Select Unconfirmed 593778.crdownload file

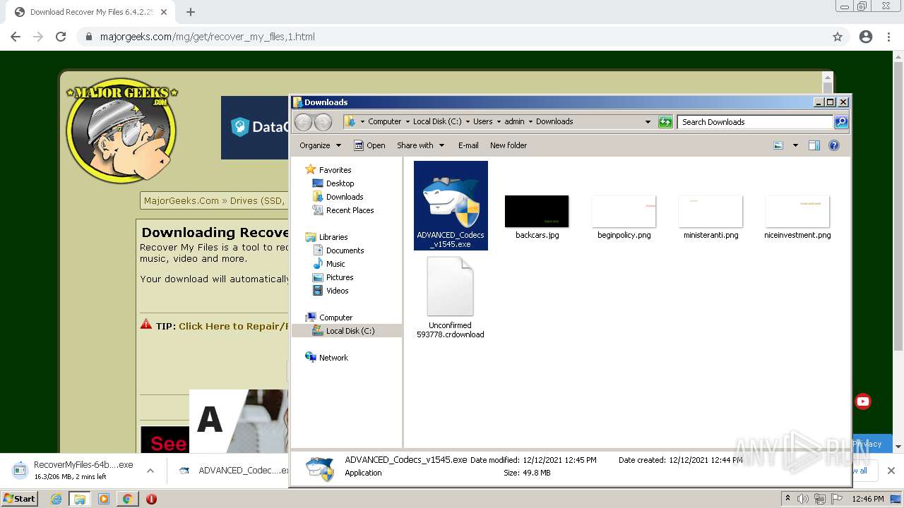[451, 298]
